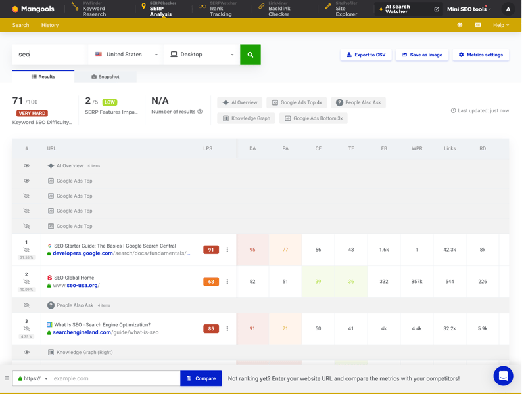
Task: Click the green search magnifier button
Action: pos(250,55)
